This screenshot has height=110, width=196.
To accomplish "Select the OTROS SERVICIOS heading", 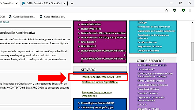I will pyautogui.click(x=150, y=61).
